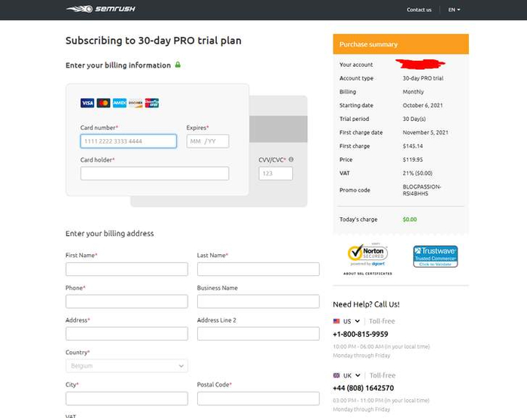This screenshot has width=527, height=418.
Task: Focus the First Name field
Action: pyautogui.click(x=126, y=269)
